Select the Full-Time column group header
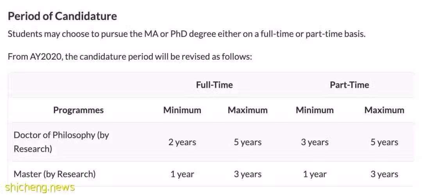The image size is (422, 195). point(214,85)
